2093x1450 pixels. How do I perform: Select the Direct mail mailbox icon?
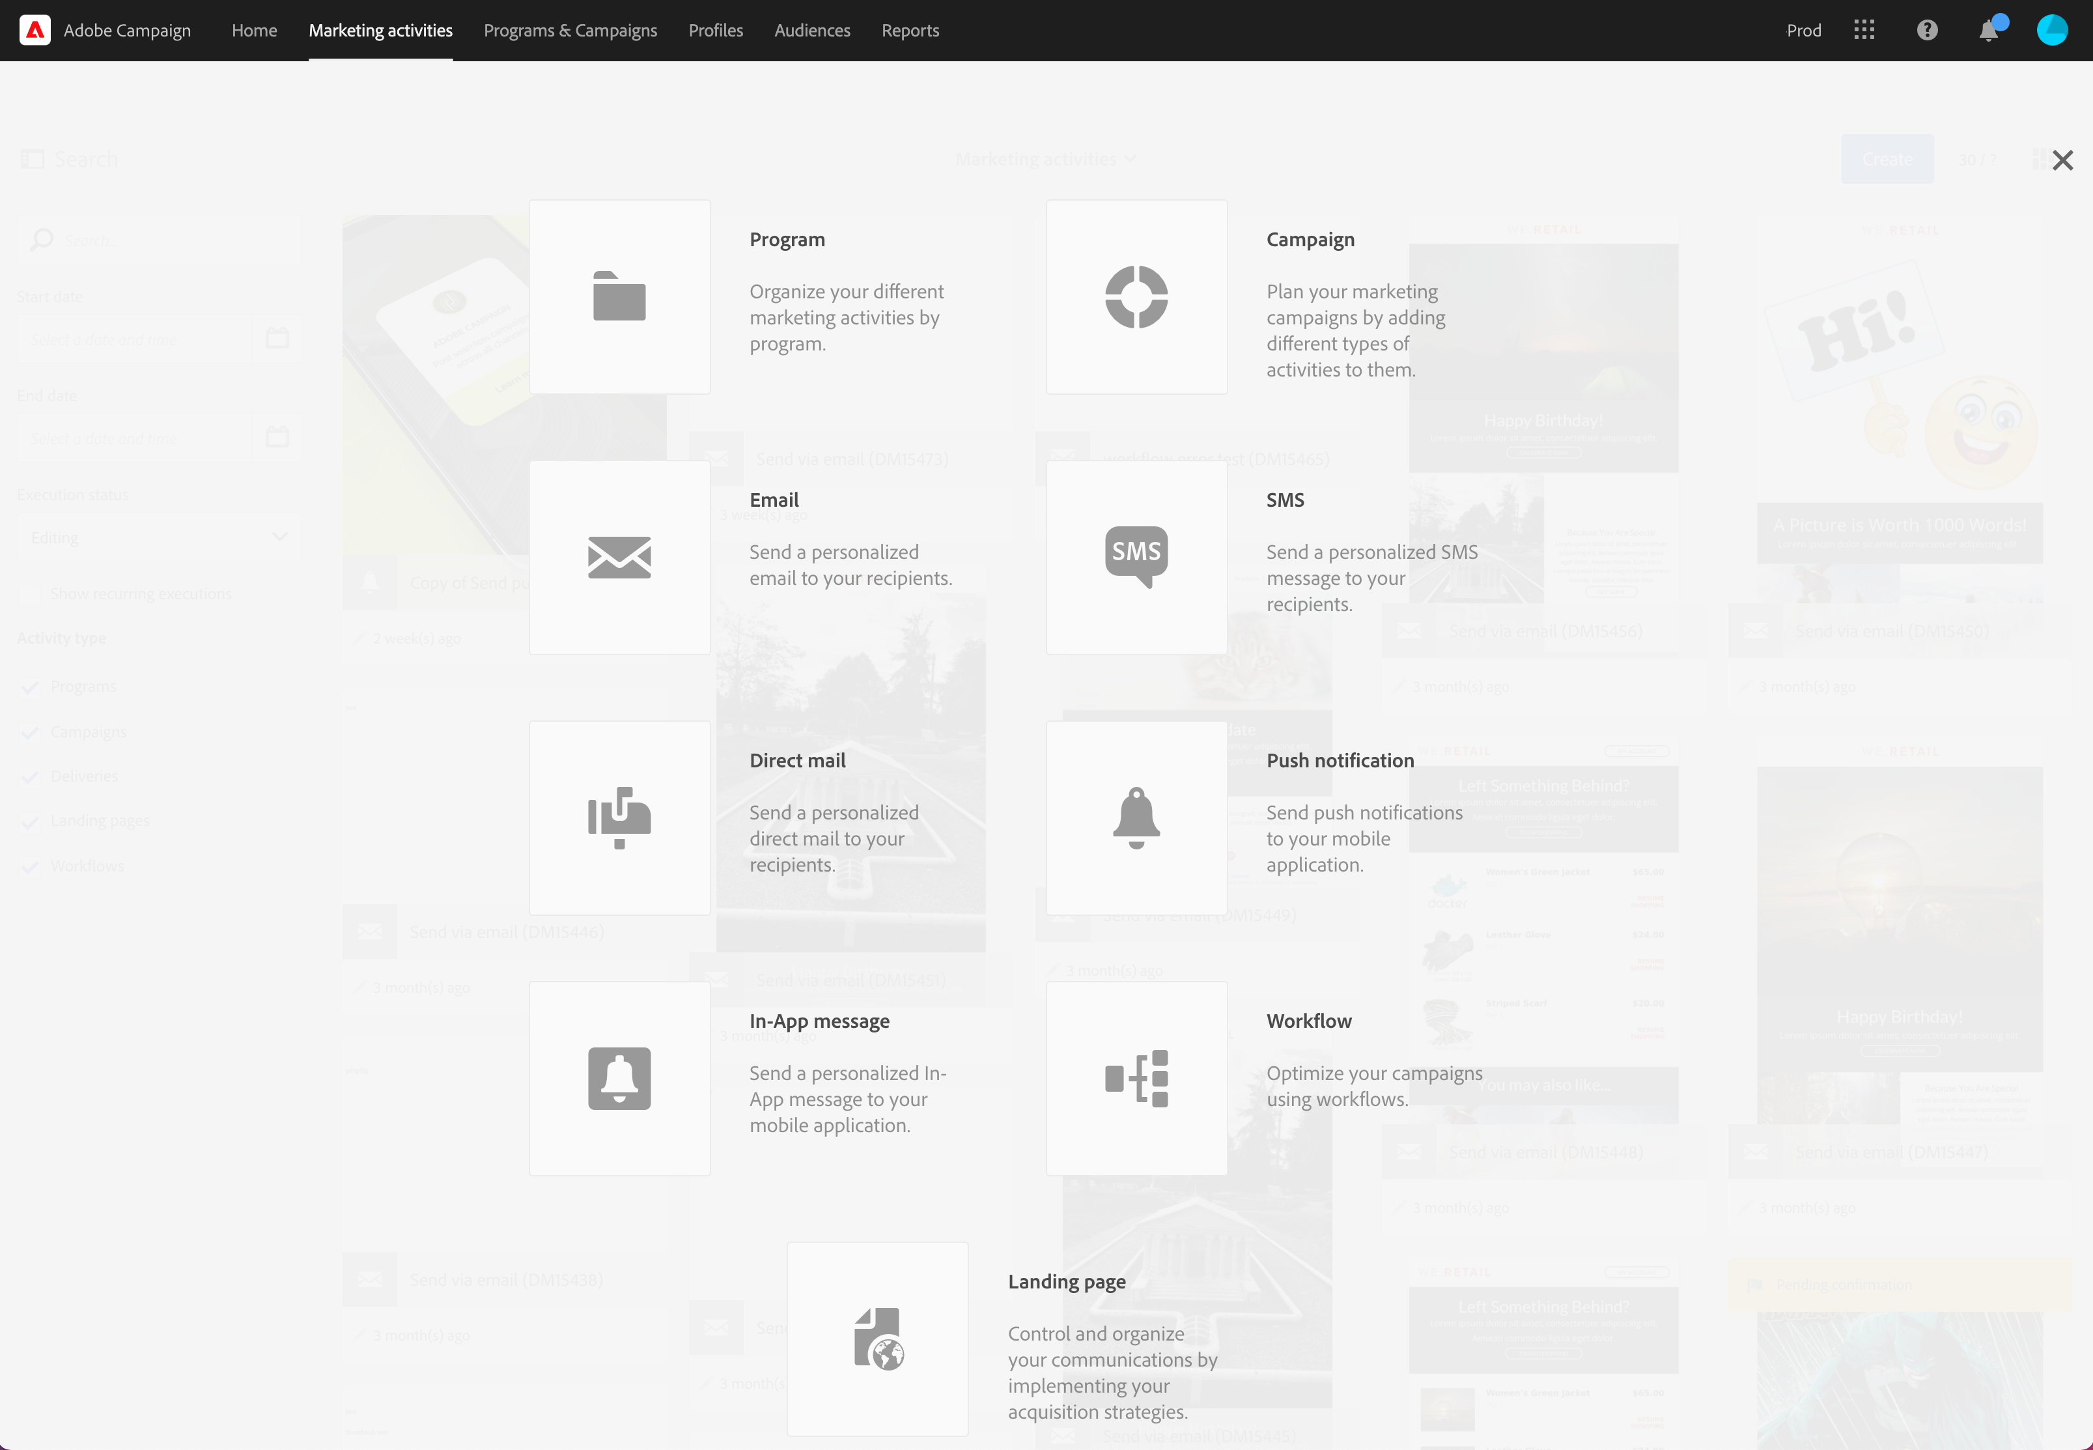coord(619,817)
